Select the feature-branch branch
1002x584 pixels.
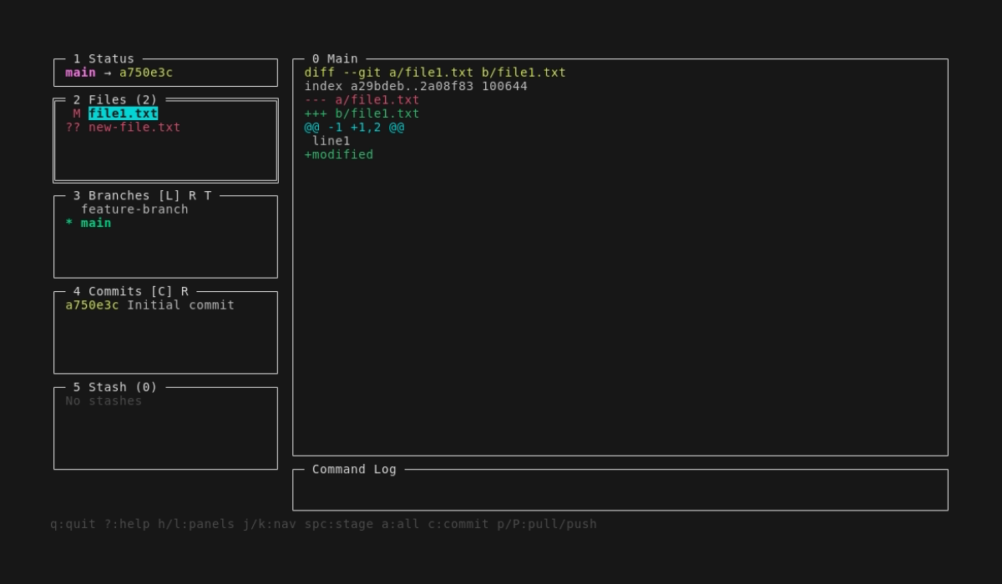(x=134, y=209)
